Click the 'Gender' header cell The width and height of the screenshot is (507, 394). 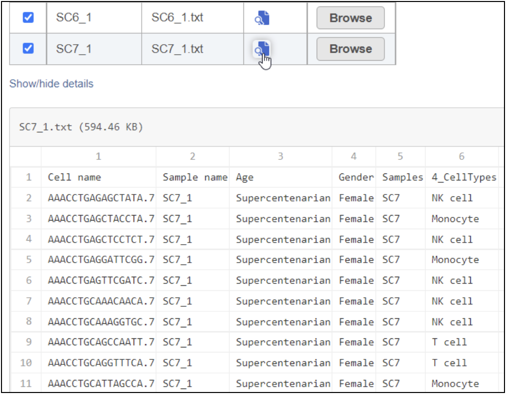tap(356, 177)
